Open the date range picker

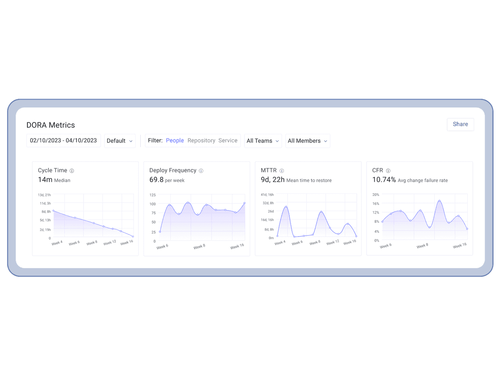63,140
